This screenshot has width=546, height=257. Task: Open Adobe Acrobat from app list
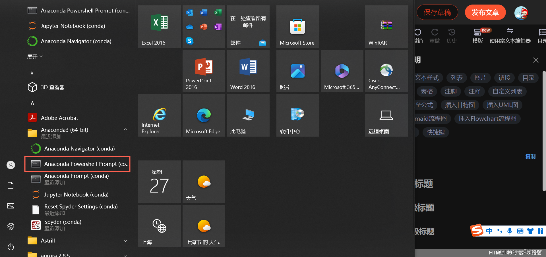pos(78,118)
